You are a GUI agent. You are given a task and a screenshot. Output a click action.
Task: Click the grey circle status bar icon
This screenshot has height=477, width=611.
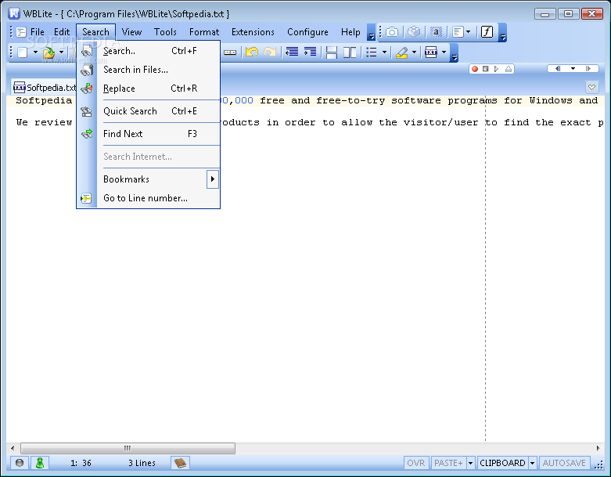20,463
